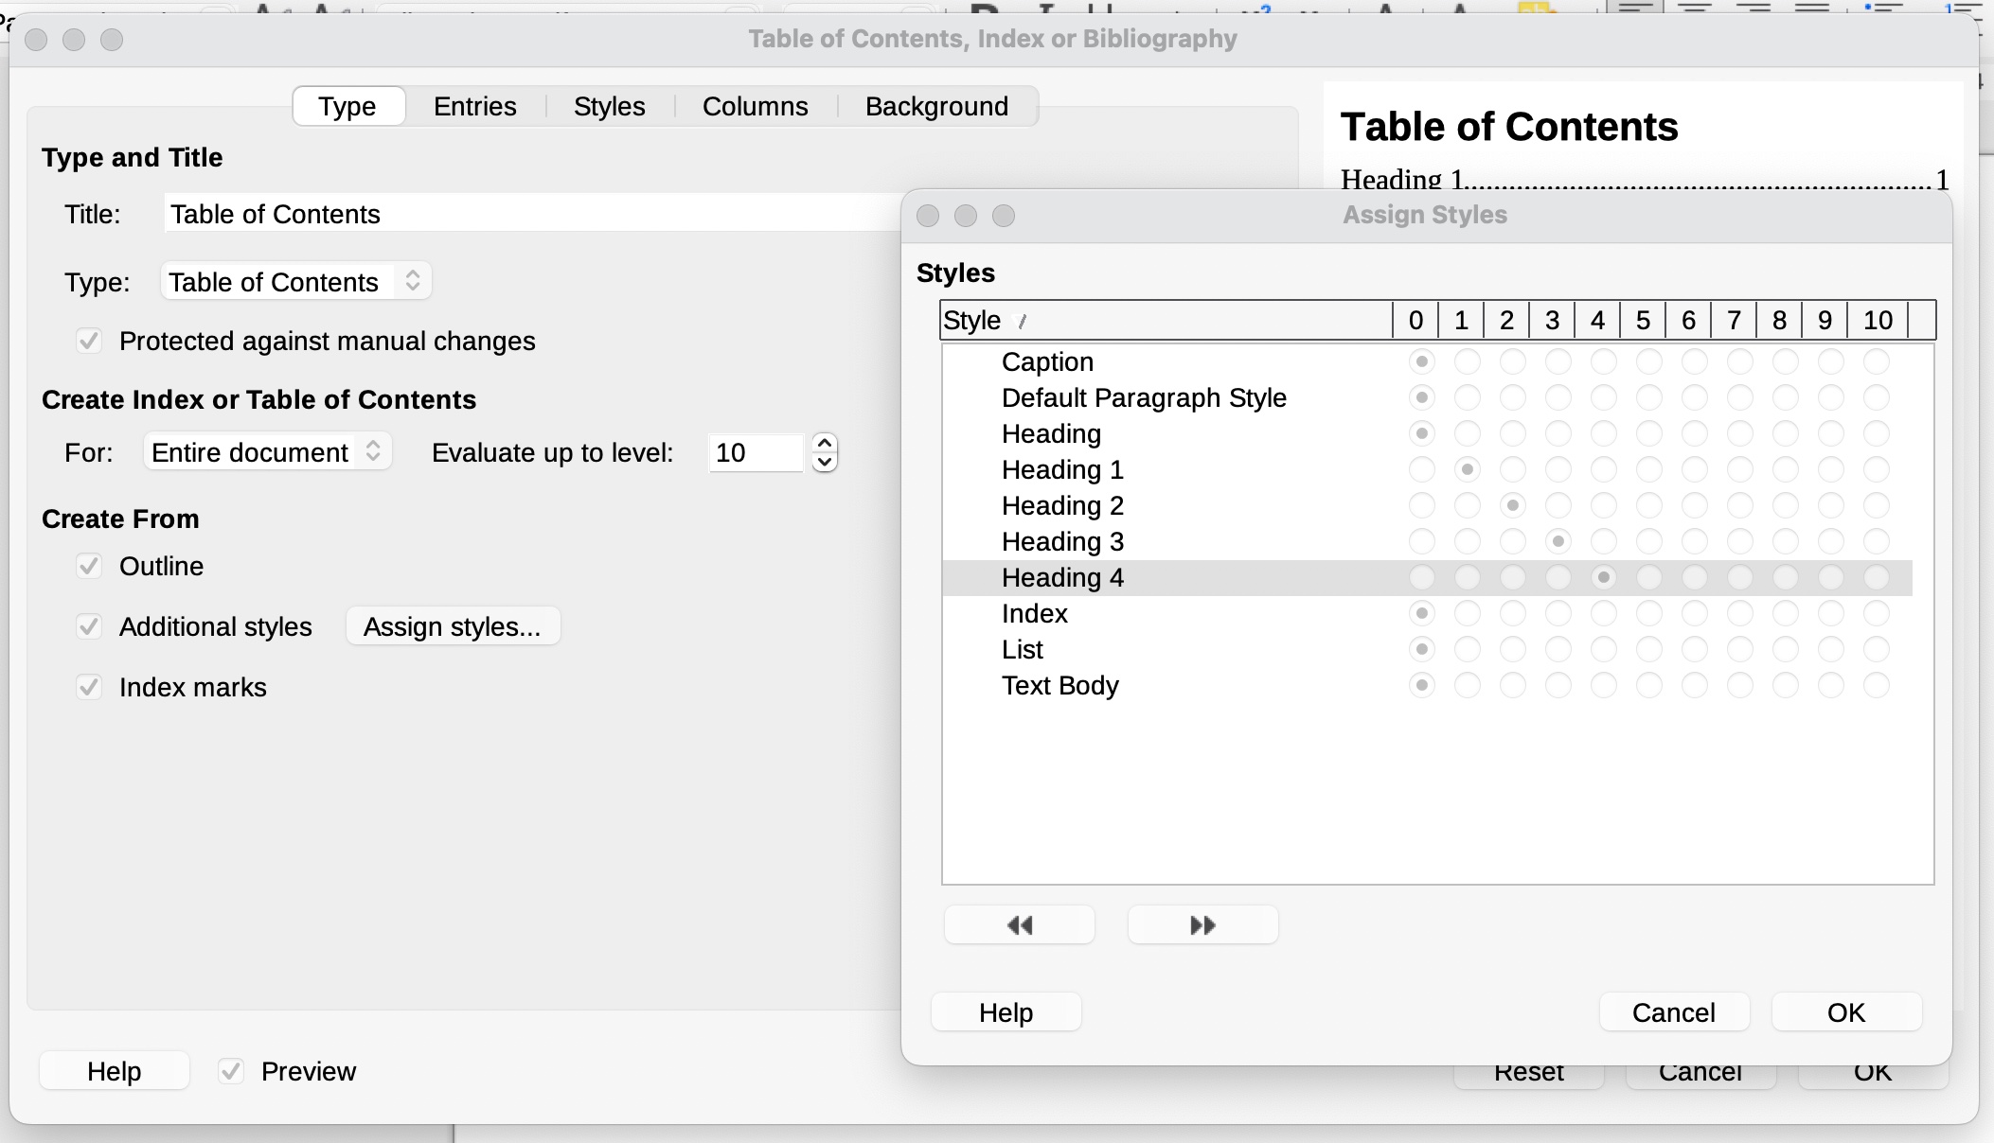This screenshot has height=1143, width=1994.
Task: Toggle the Preview checkbox
Action: (x=230, y=1071)
